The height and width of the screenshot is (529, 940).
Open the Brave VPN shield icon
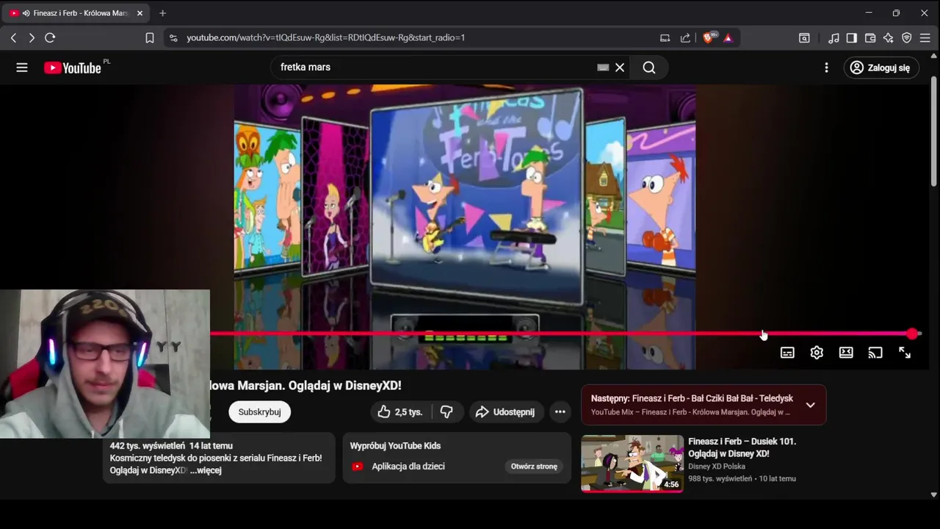907,37
